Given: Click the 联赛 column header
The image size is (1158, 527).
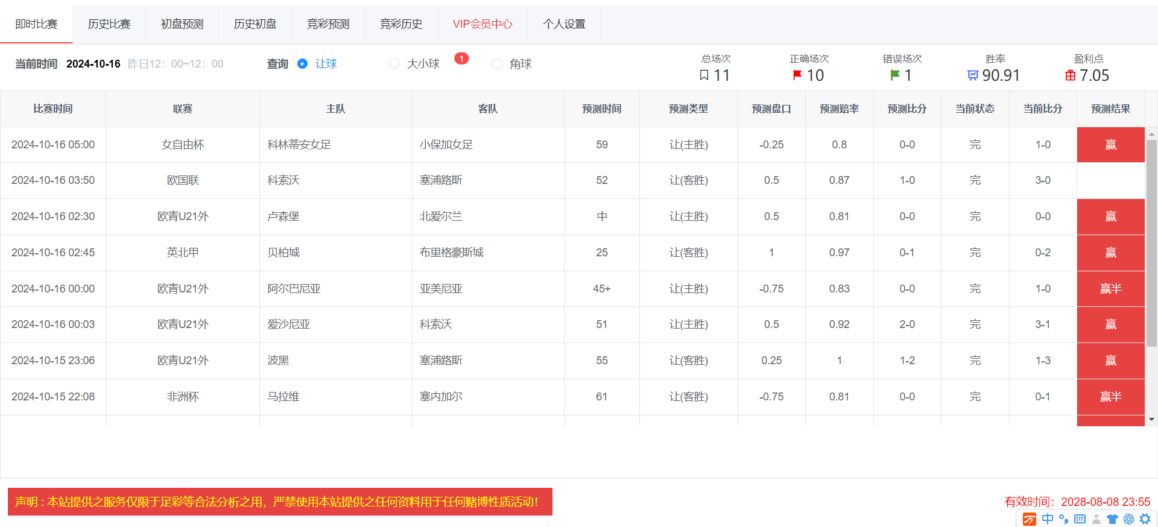Looking at the screenshot, I should click(x=183, y=109).
